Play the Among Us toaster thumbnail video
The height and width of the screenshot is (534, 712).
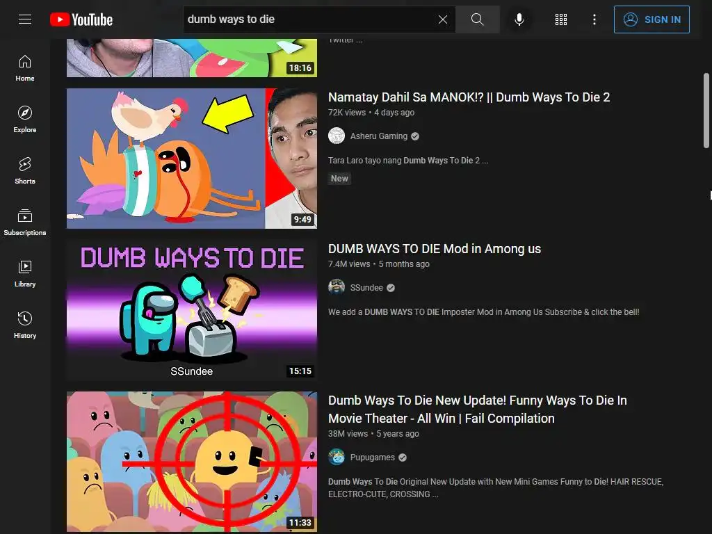(x=192, y=309)
